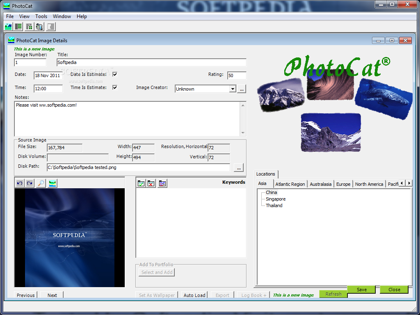Click the red X keywords icon

coord(151,183)
